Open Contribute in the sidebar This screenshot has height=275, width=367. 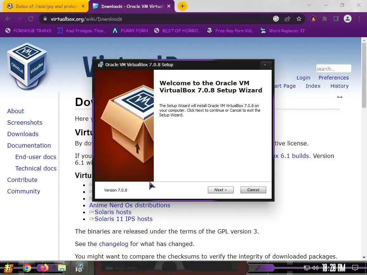click(23, 180)
